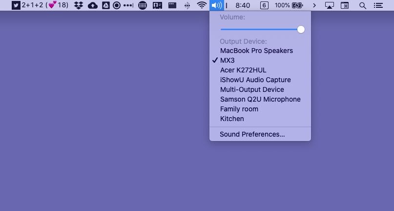Open the Google Drive menu bar icon

[x=105, y=5]
